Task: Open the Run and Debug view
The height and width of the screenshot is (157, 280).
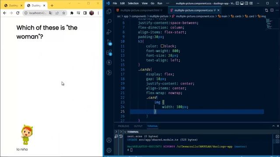Action: (109, 32)
